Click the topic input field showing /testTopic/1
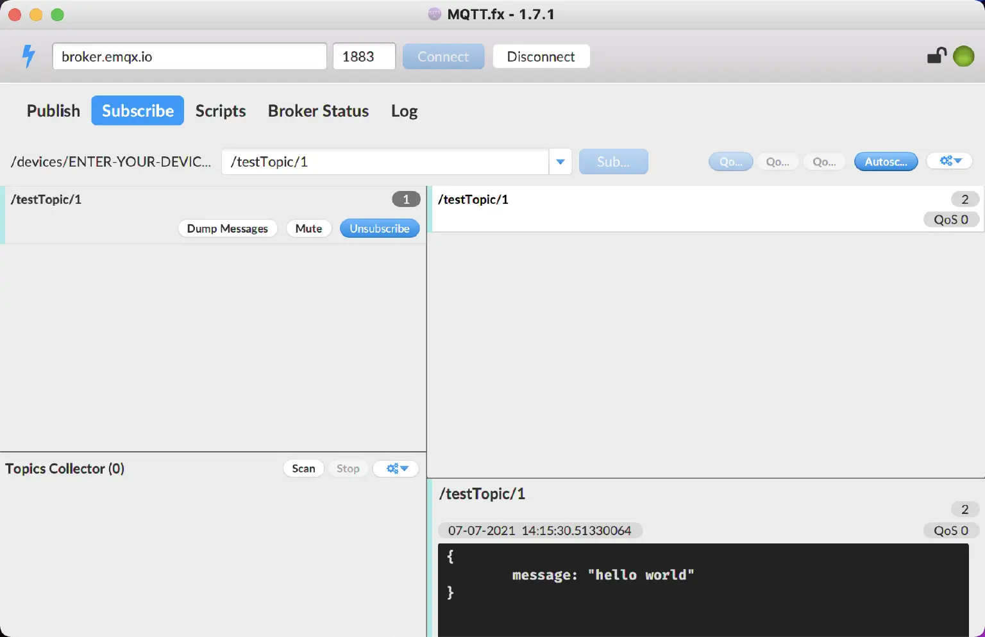The width and height of the screenshot is (985, 637). point(385,161)
